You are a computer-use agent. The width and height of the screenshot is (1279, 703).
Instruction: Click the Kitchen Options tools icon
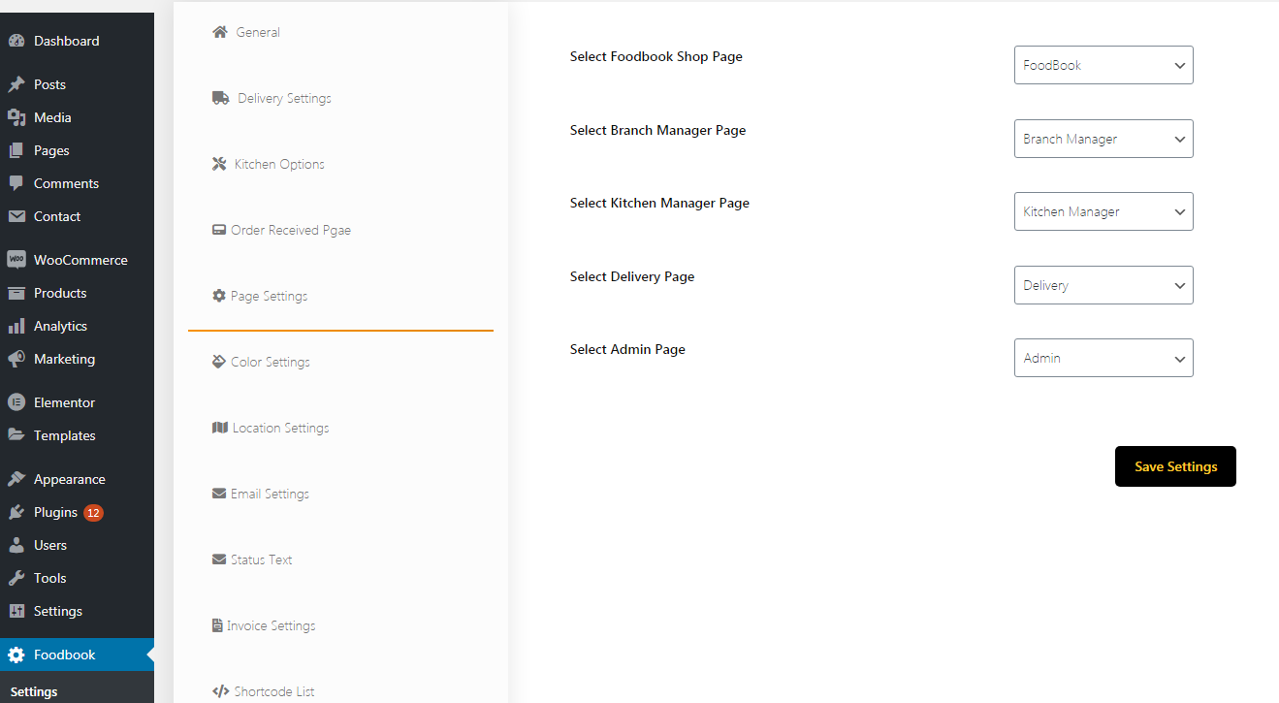[219, 164]
